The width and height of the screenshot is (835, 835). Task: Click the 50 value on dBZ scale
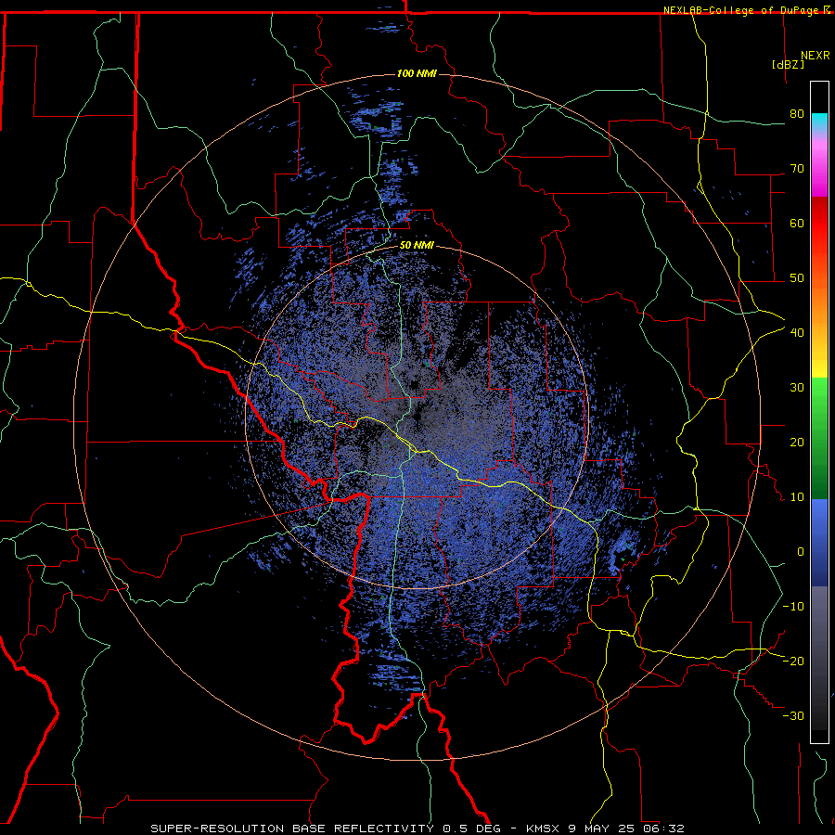[x=797, y=278]
